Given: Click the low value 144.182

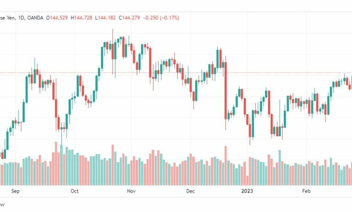Looking at the screenshot, I should (x=107, y=18).
